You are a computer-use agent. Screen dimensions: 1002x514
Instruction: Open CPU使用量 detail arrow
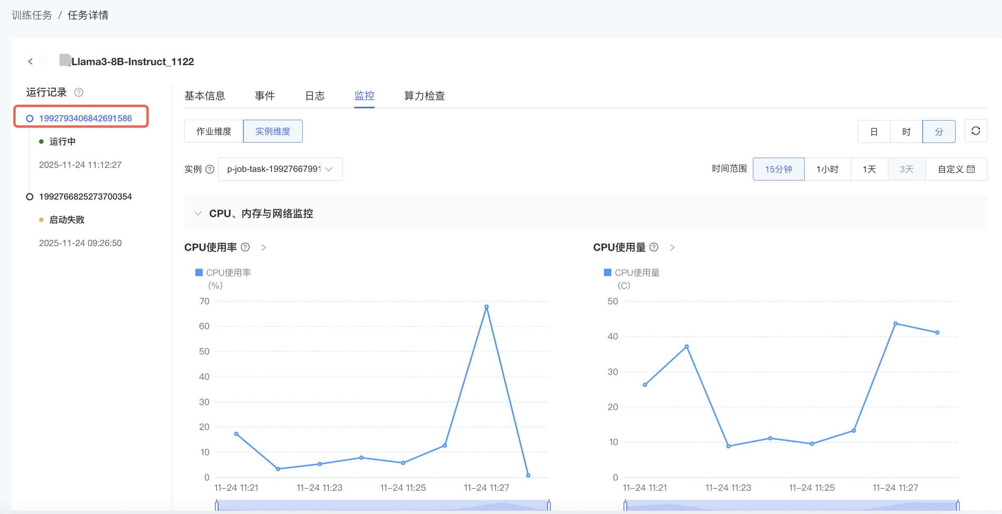pyautogui.click(x=672, y=248)
